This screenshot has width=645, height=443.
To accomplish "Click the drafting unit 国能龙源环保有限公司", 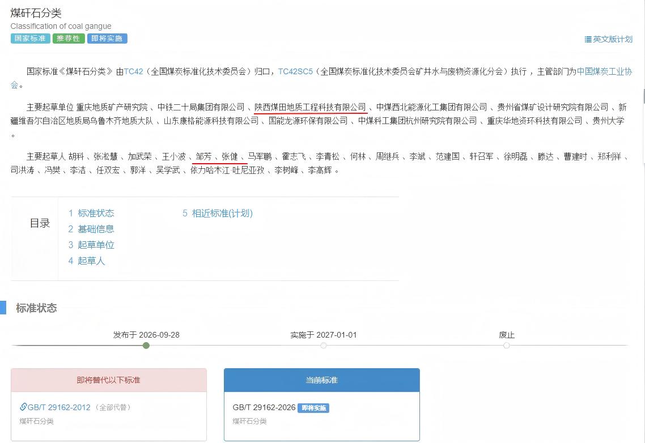I will (308, 121).
